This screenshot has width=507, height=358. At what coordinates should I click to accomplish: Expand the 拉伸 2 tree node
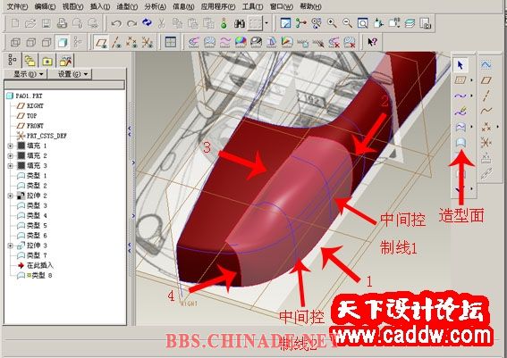click(x=10, y=196)
